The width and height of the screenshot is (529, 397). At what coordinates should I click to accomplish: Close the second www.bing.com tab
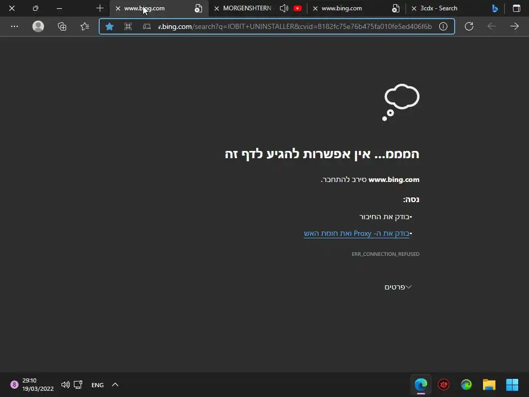pos(315,8)
